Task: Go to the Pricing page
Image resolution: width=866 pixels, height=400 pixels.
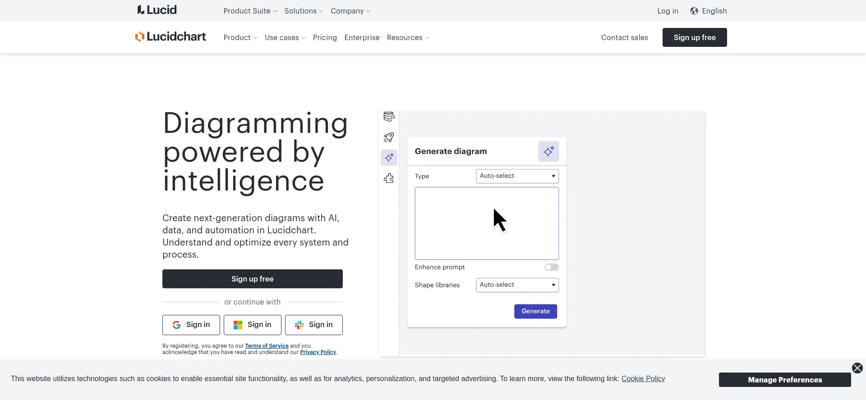Action: coord(325,37)
